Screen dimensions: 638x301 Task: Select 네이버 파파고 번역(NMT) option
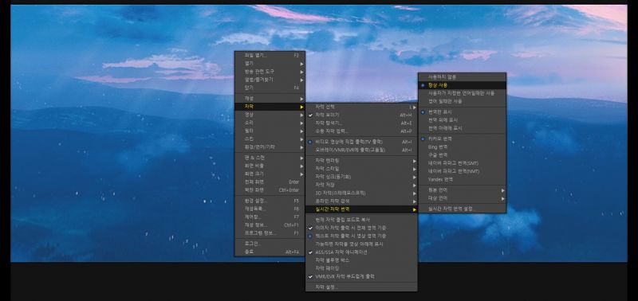point(462,171)
